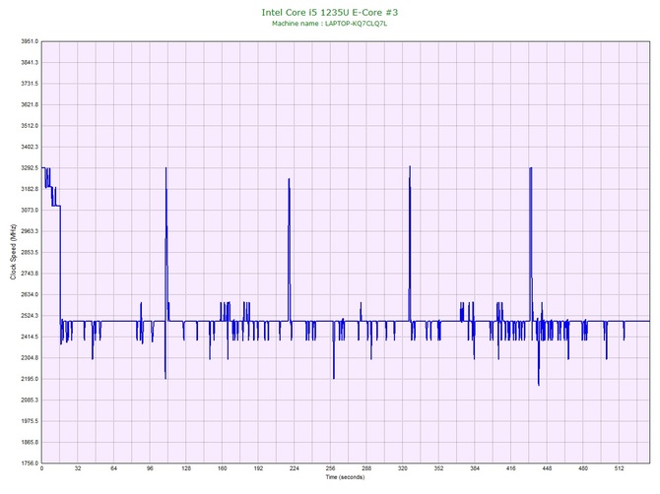Click the 2304.8 y-axis value
This screenshot has height=494, width=660.
30,358
